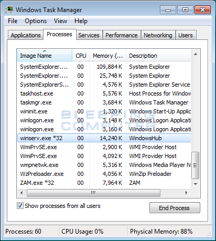Image resolution: width=216 pixels, height=241 pixels.
Task: Sort by Image Name column header
Action: click(x=45, y=56)
